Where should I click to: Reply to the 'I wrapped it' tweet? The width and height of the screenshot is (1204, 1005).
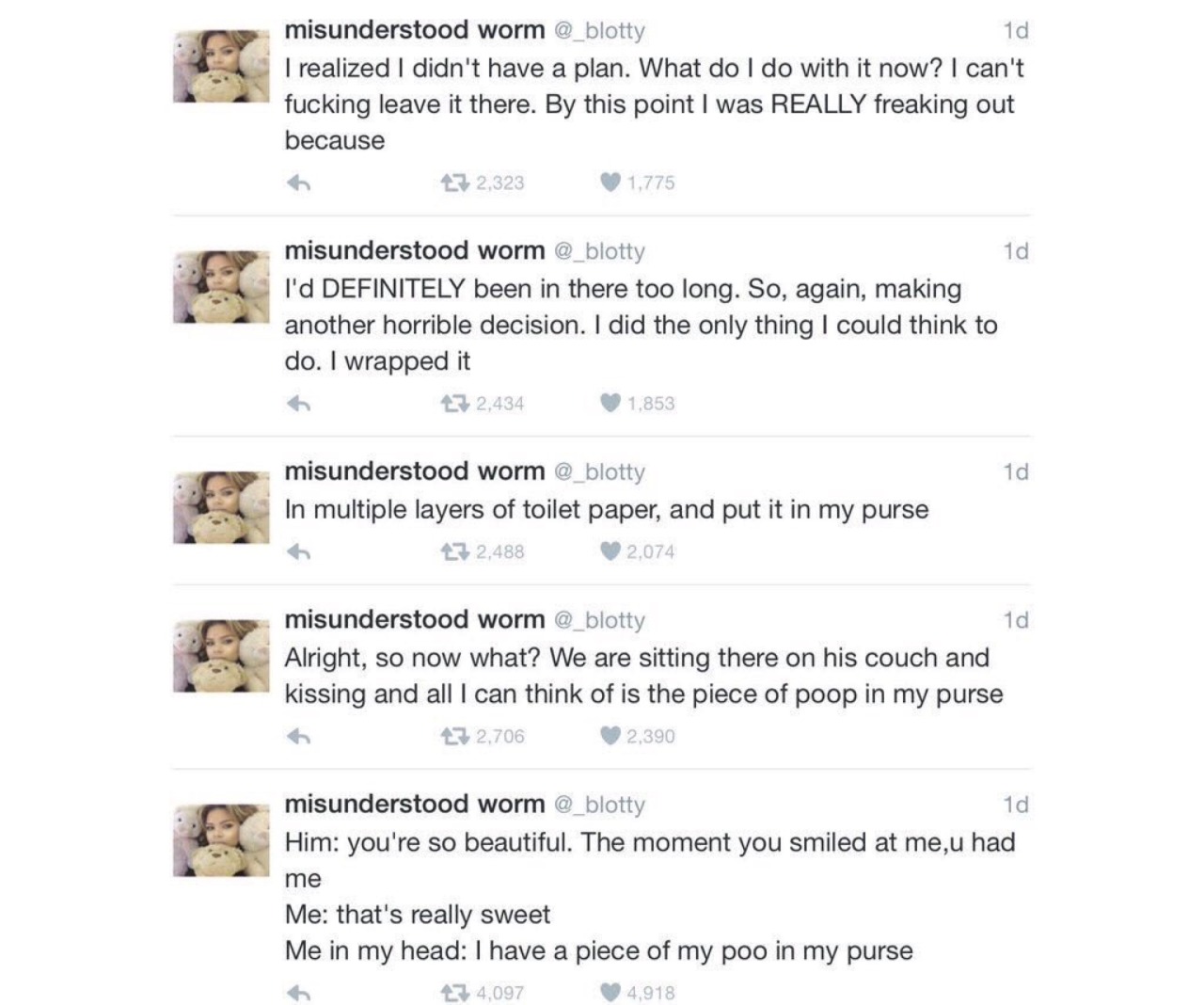(x=298, y=404)
